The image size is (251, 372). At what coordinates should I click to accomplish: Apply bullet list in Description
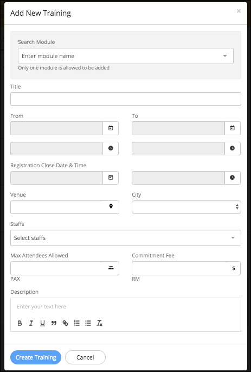click(x=88, y=323)
